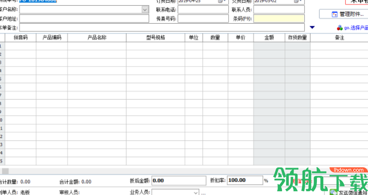This screenshot has height=195, width=368.
Task: Click the 发送微信通知 WeChat icon
Action: pos(333,192)
